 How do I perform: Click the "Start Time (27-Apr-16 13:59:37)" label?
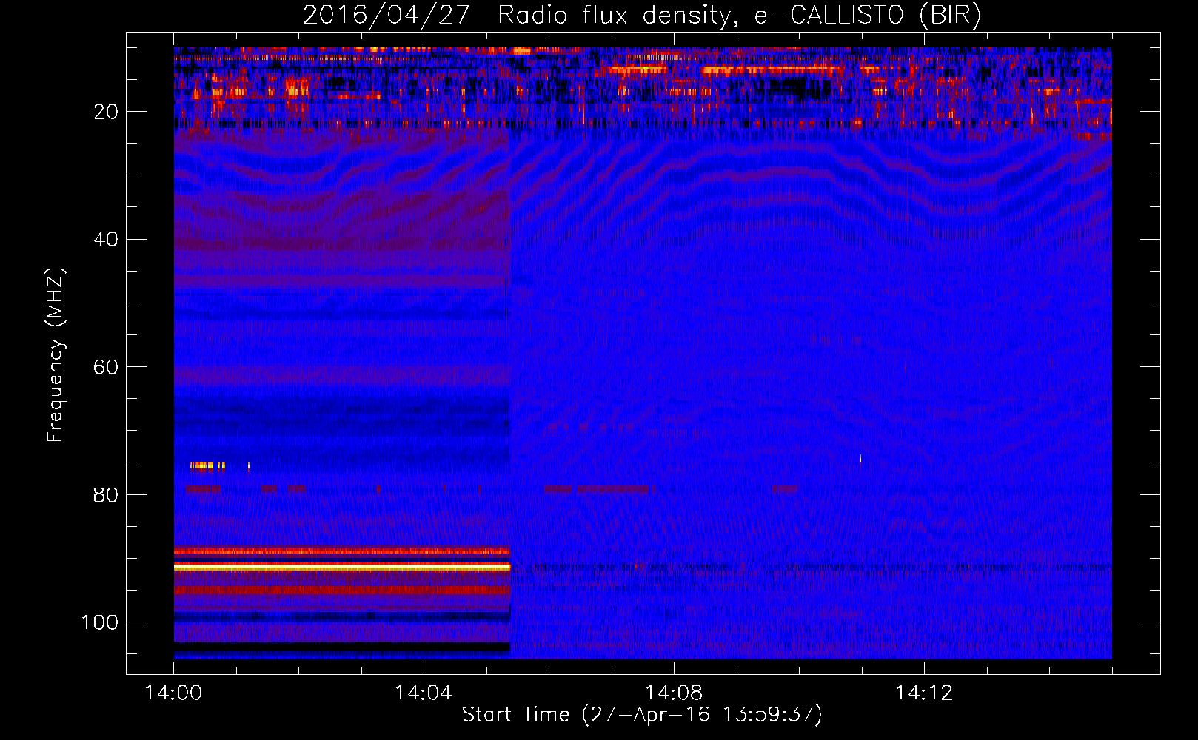[642, 715]
